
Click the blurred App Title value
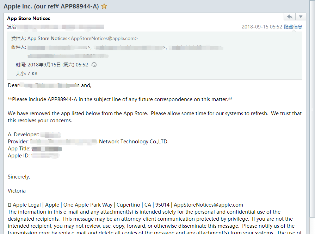point(47,149)
